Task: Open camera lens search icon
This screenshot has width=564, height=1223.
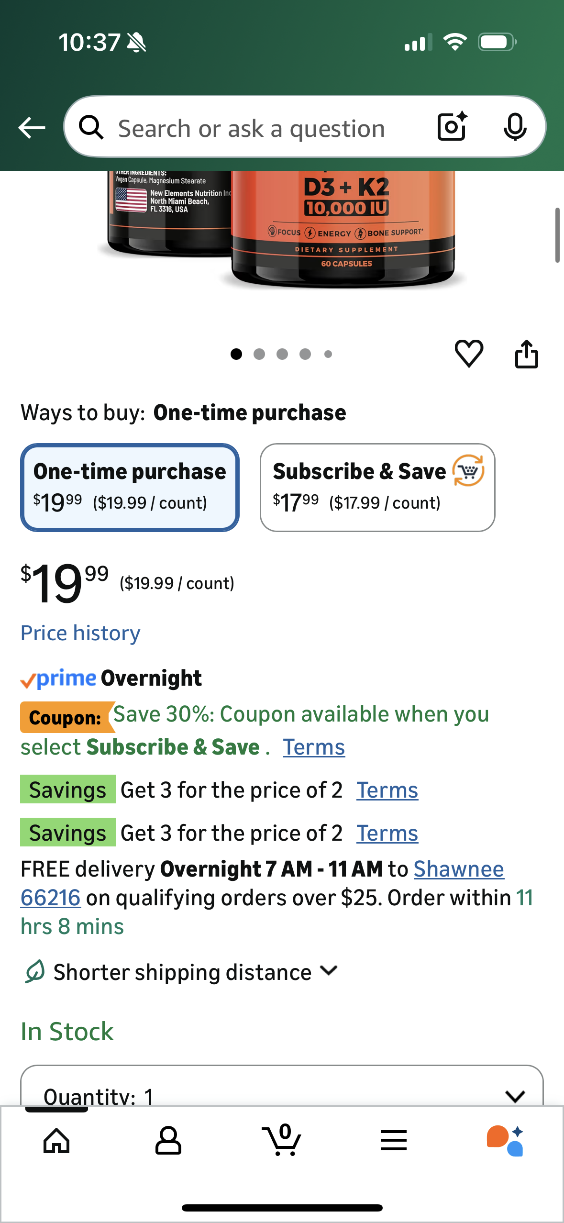Action: 452,127
